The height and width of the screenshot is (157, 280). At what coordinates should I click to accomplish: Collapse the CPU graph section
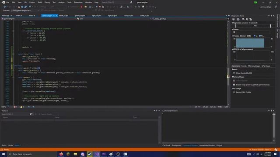click(232, 49)
